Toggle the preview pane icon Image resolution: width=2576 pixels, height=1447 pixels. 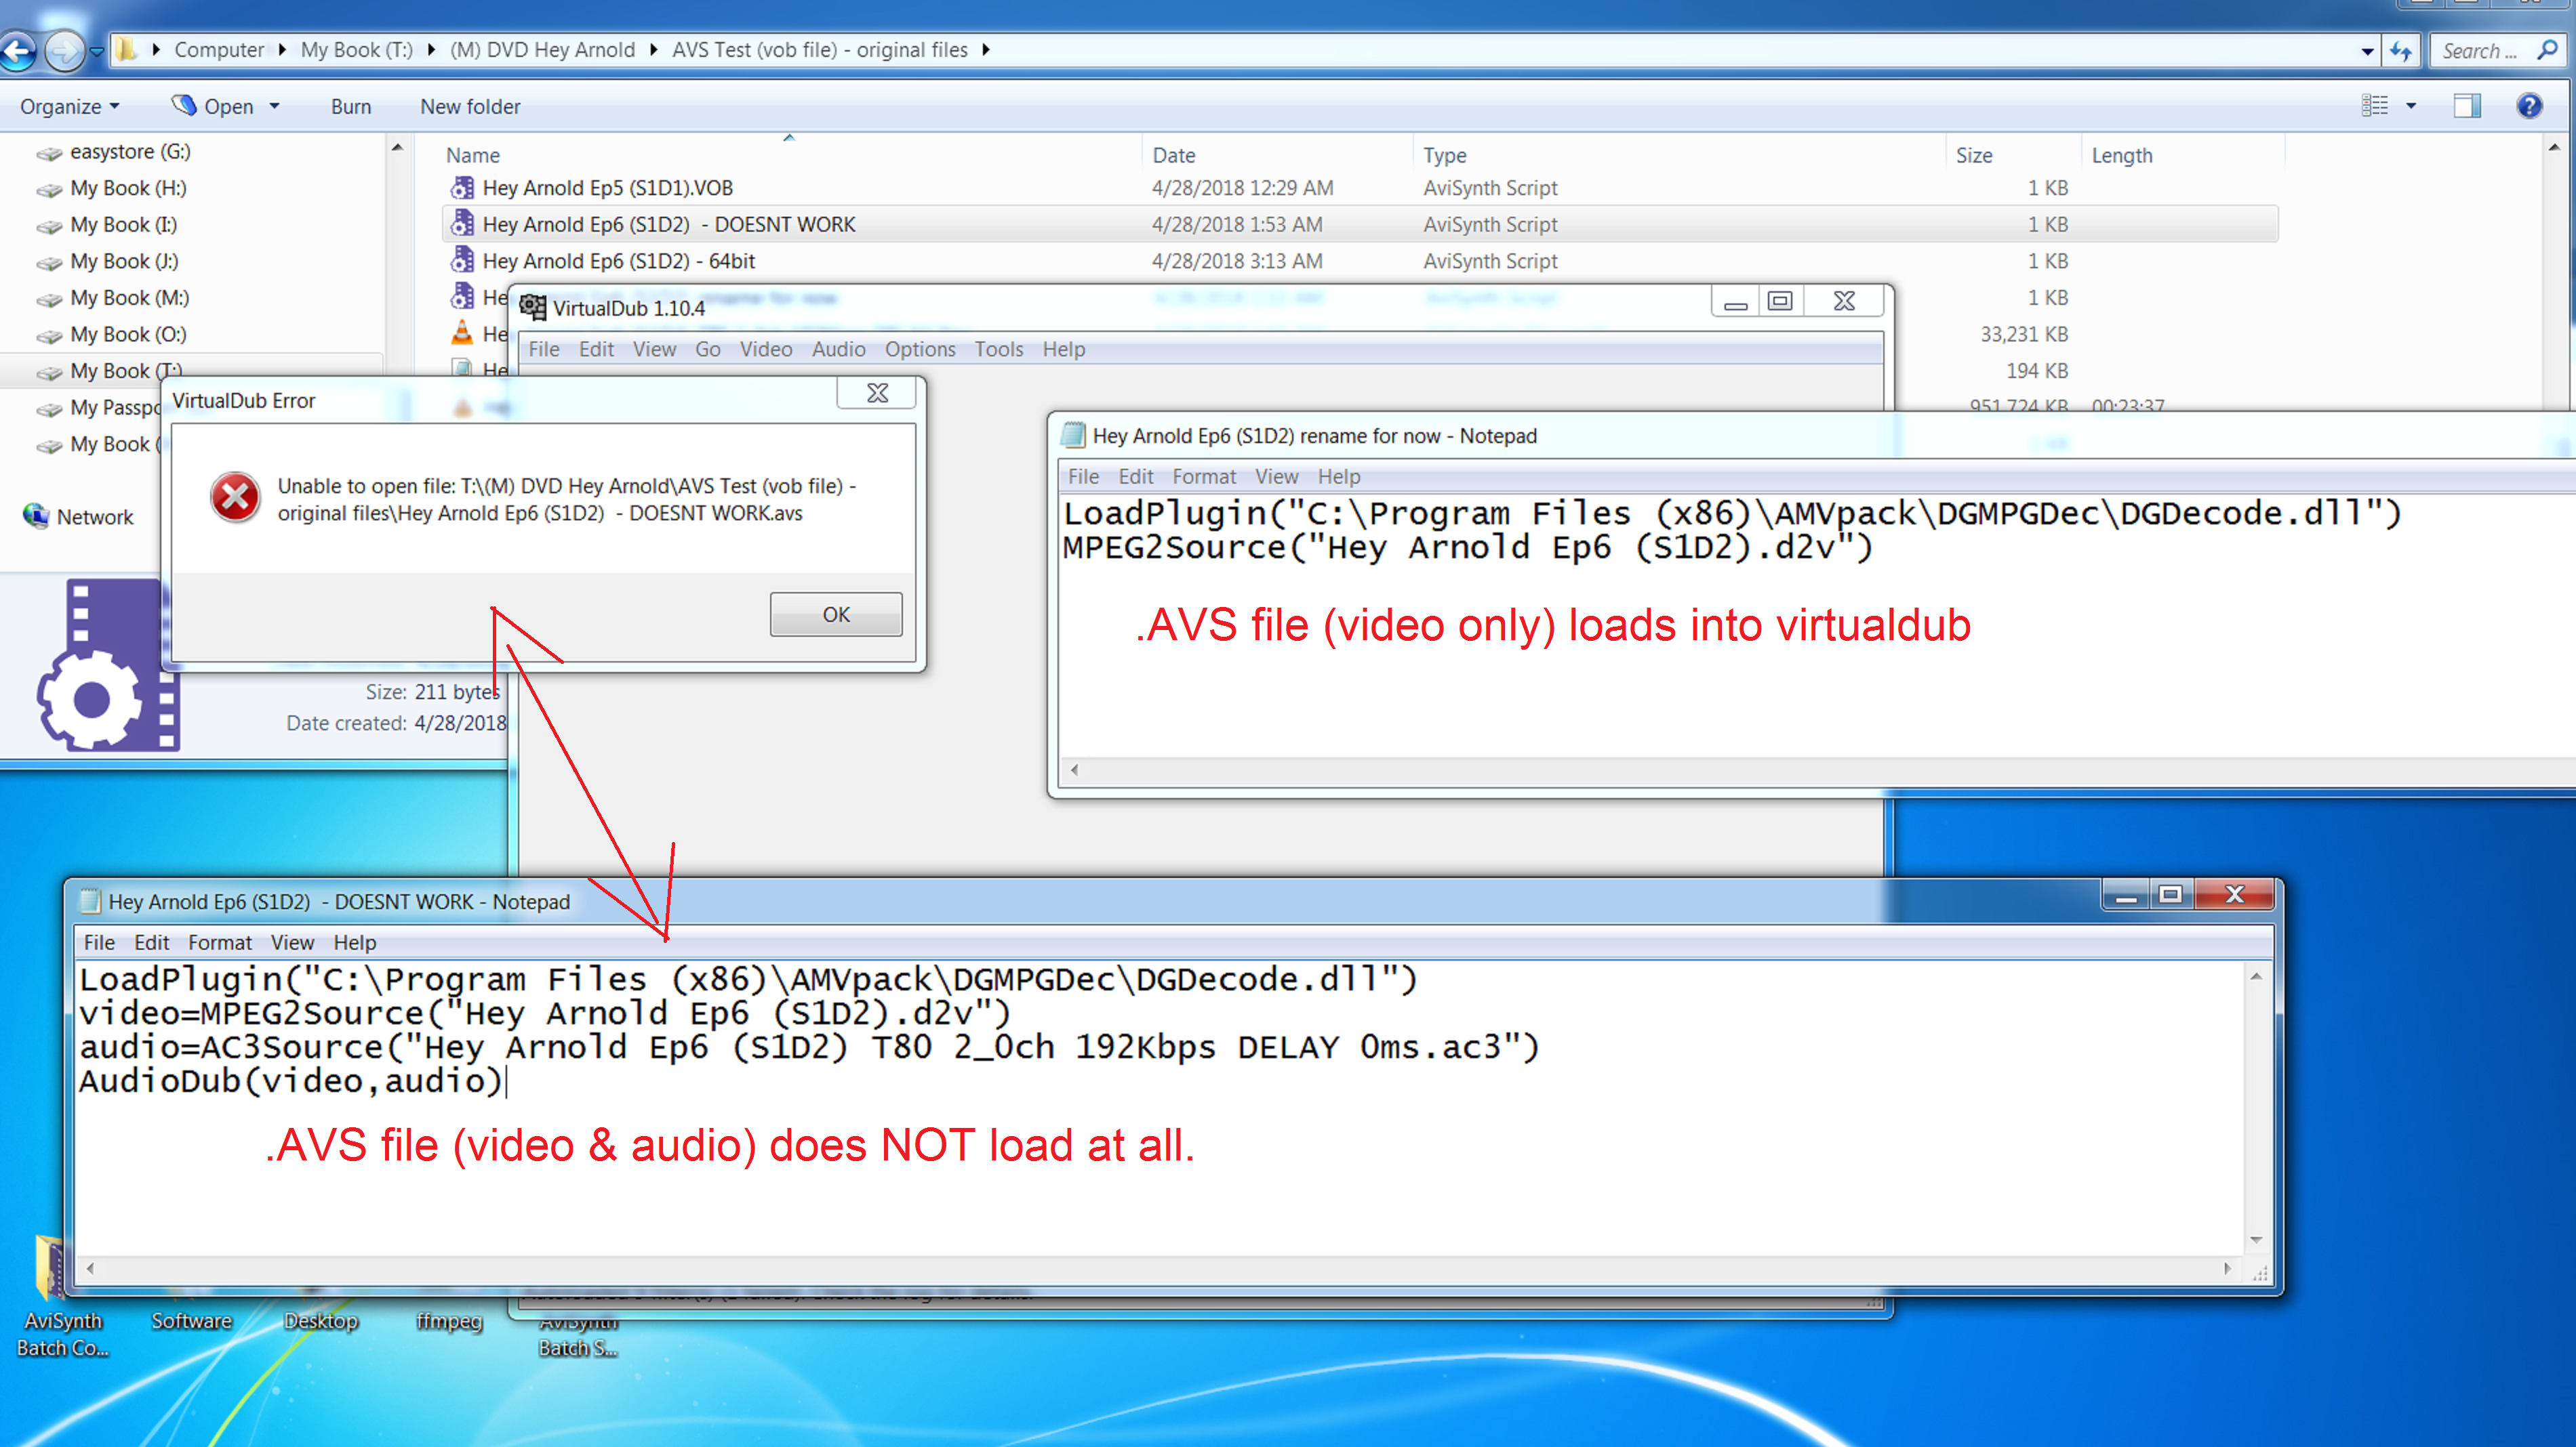[x=2467, y=106]
